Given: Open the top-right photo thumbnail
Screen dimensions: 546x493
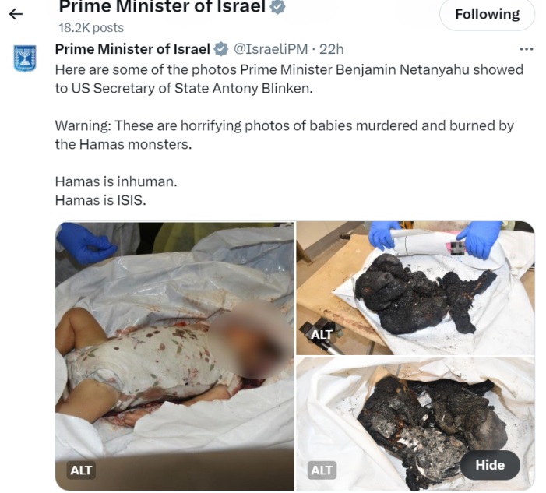Looking at the screenshot, I should (x=415, y=288).
